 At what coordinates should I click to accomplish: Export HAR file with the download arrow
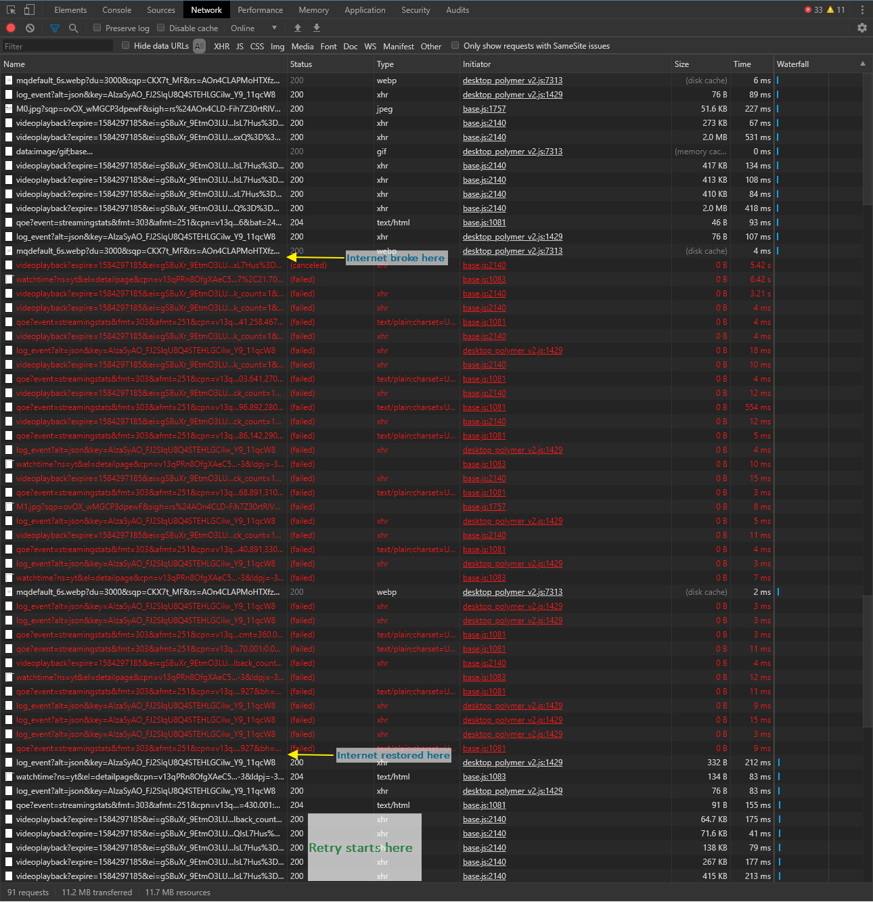[x=316, y=28]
